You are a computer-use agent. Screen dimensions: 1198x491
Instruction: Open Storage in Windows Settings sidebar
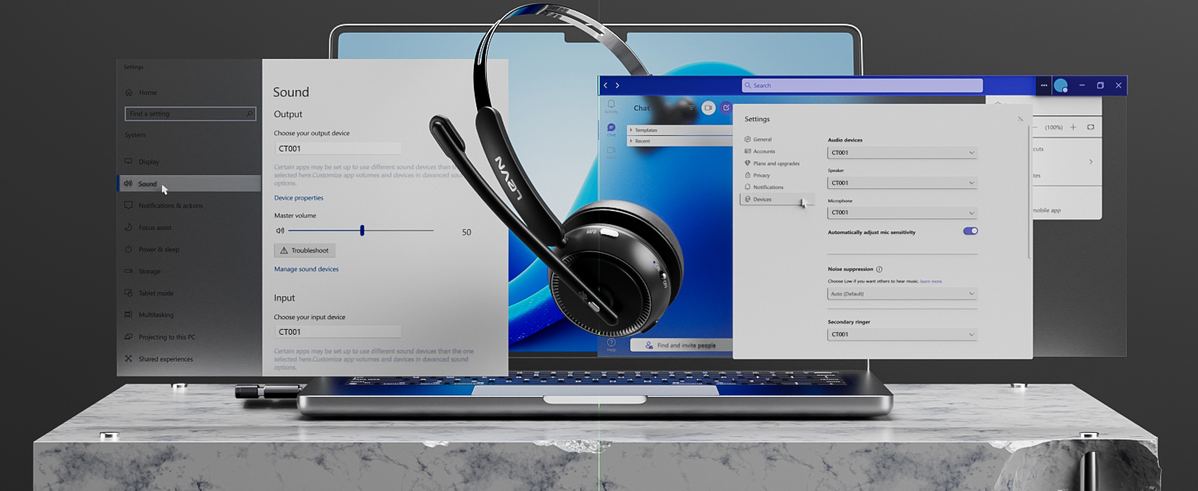(142, 271)
